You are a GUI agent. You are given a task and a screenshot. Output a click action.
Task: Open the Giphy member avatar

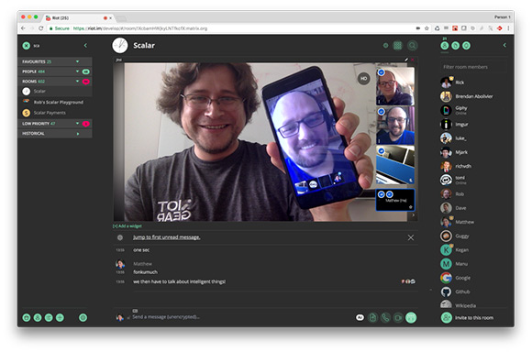(x=446, y=110)
